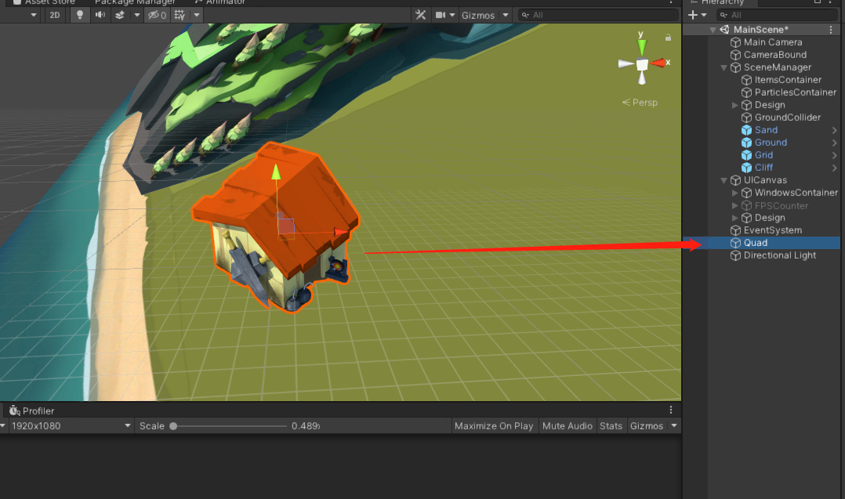This screenshot has width=845, height=499.
Task: Open Sand prefab with its chevron
Action: click(x=834, y=130)
